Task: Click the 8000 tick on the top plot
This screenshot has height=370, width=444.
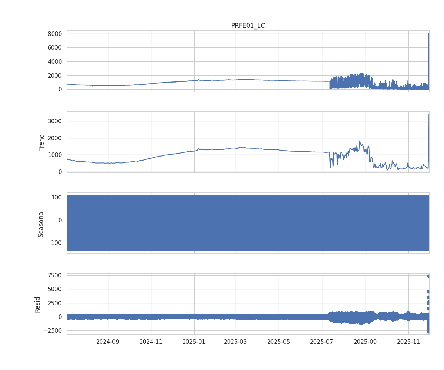Action: click(x=55, y=34)
